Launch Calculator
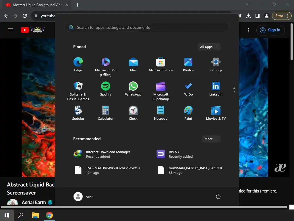Screen dimensions: 294x221 (106, 113)
